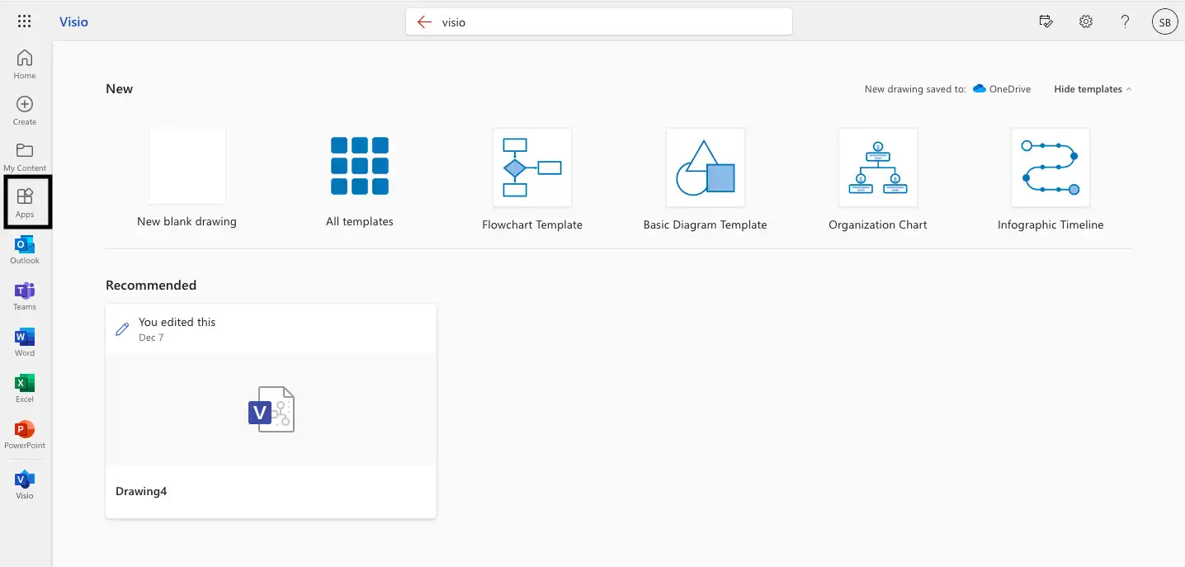This screenshot has height=567, width=1185.
Task: Click the 'You edited this' text
Action: 177,322
